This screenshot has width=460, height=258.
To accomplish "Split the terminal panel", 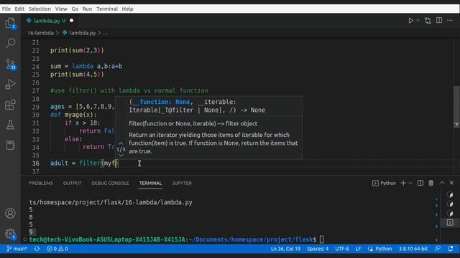I will (420, 183).
